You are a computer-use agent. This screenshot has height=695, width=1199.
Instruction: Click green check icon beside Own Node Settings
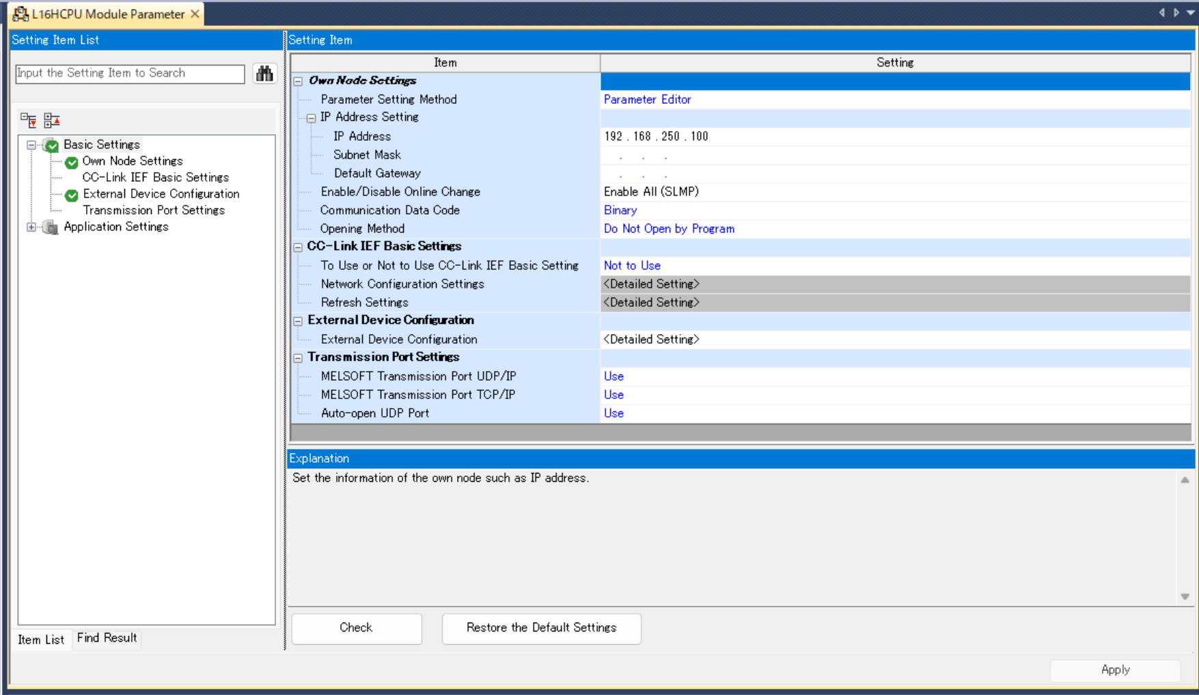[x=72, y=163]
